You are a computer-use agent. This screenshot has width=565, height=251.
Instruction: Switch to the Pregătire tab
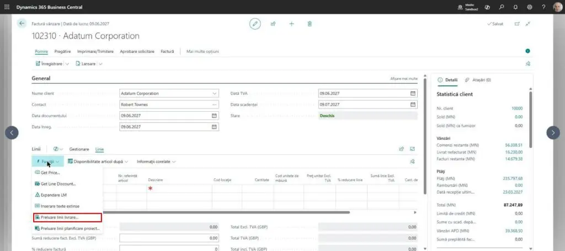pyautogui.click(x=63, y=51)
